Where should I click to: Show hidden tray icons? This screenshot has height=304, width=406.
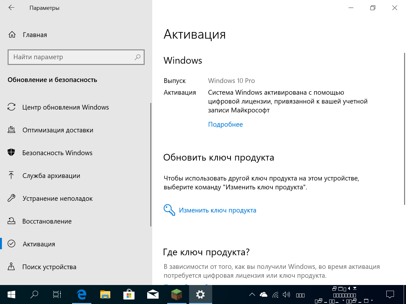click(252, 294)
